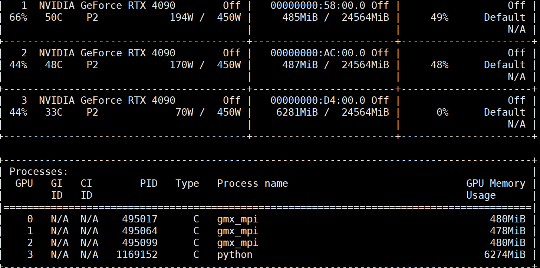The image size is (540, 268).
Task: Click bus ID 00000000:58:00.0
Action: coord(318,6)
